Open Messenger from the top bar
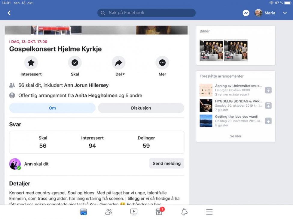 click(246, 13)
